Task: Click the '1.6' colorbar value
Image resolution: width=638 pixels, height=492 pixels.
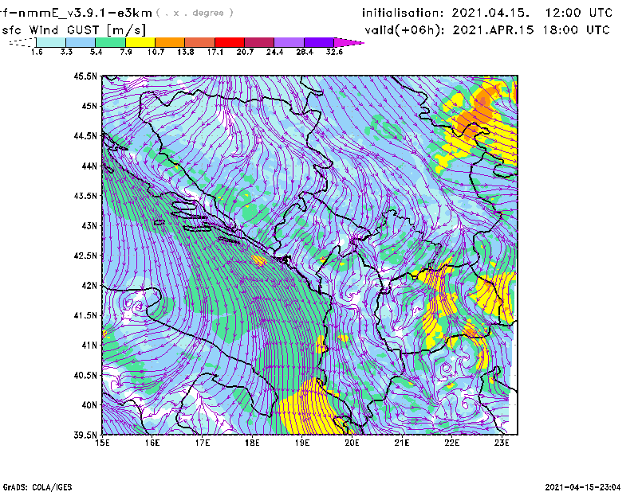Action: click(37, 52)
